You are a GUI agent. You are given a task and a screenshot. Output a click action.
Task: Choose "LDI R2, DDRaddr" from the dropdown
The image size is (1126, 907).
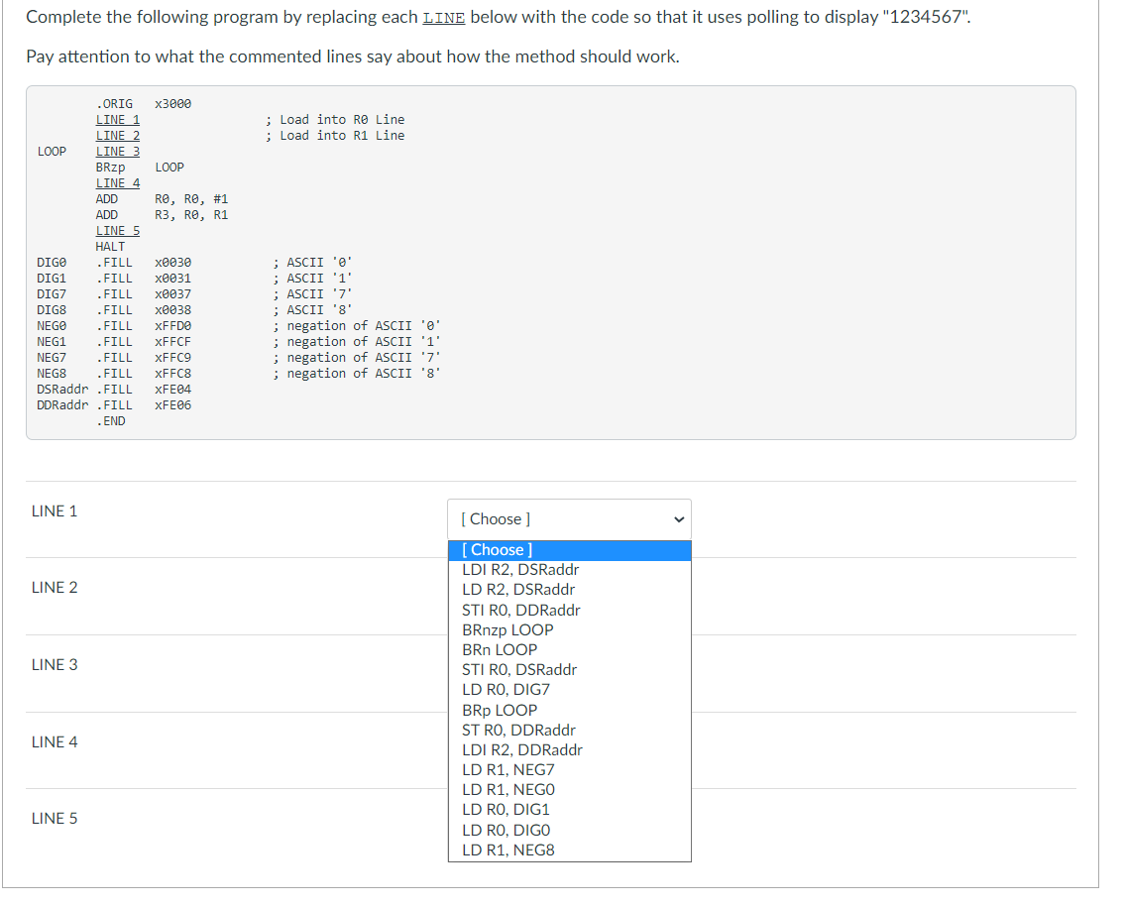pos(522,749)
